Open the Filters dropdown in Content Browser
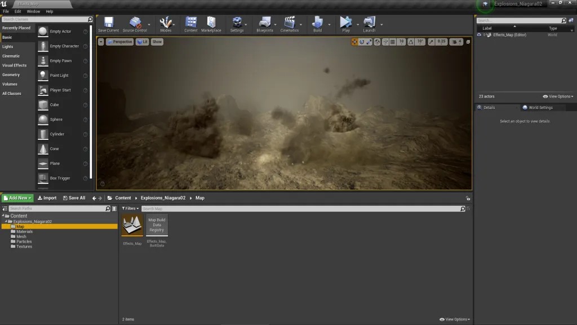 pyautogui.click(x=131, y=208)
